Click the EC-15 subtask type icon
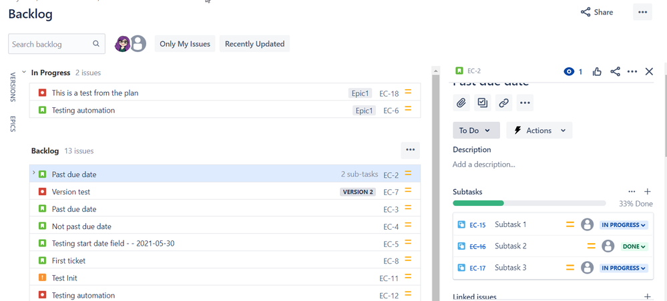This screenshot has height=301, width=667. pyautogui.click(x=461, y=224)
